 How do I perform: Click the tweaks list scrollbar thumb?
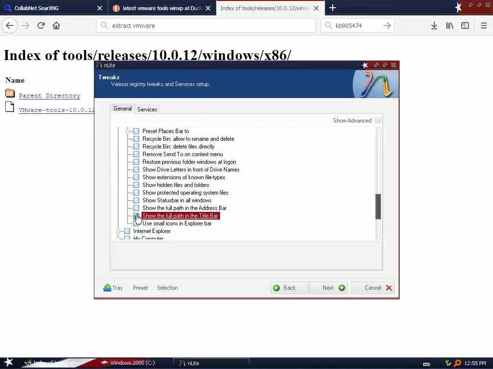(x=378, y=207)
